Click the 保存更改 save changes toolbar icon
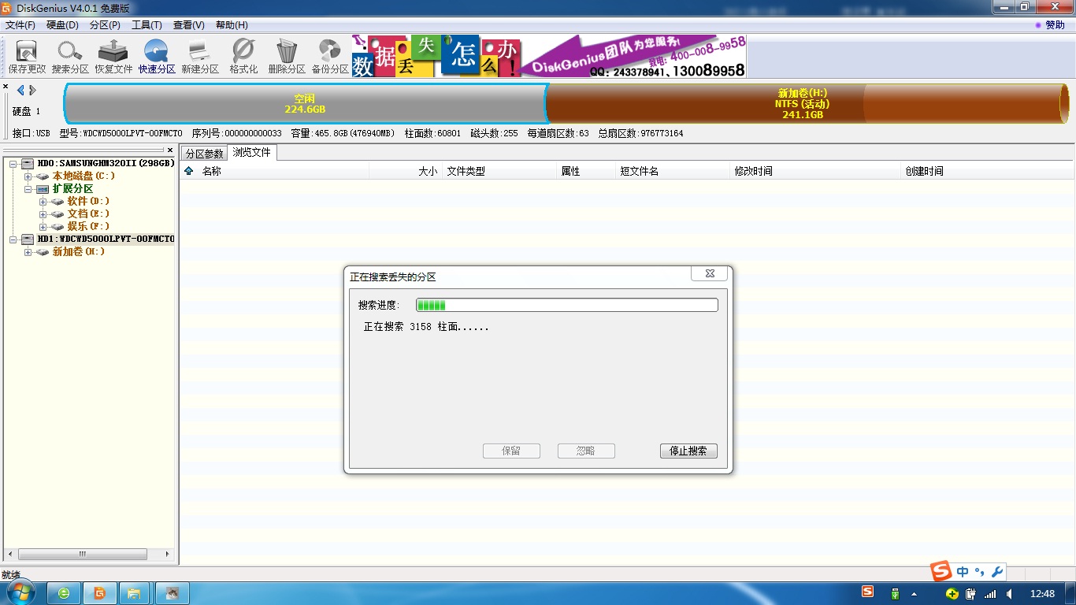This screenshot has width=1076, height=605. pyautogui.click(x=27, y=57)
